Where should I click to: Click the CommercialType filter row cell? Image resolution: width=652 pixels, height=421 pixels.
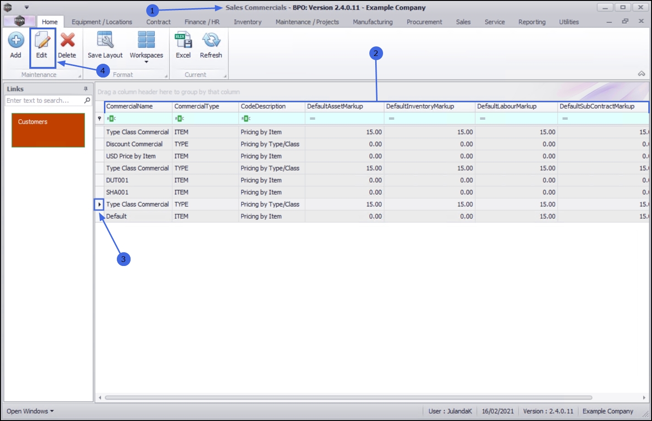205,118
